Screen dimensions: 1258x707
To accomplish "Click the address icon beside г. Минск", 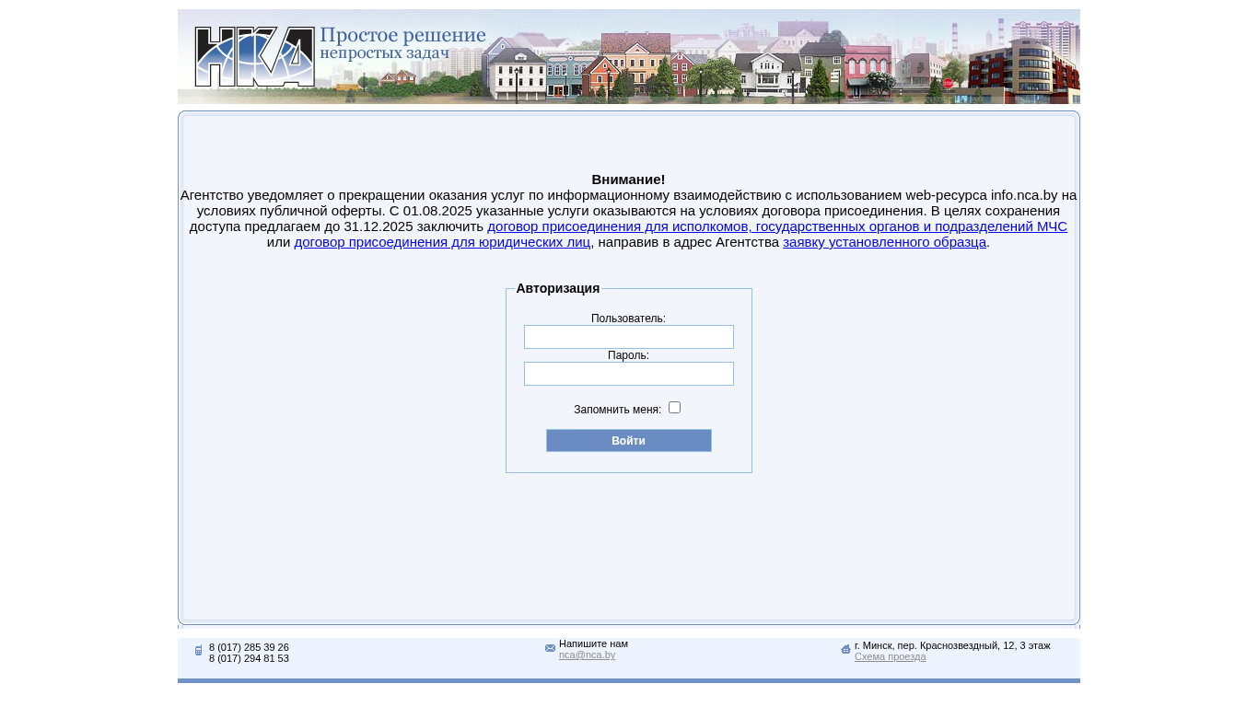I will (x=845, y=649).
